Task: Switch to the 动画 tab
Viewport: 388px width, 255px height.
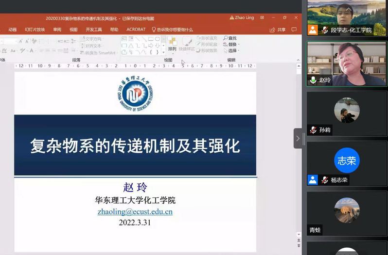Action: coord(12,30)
